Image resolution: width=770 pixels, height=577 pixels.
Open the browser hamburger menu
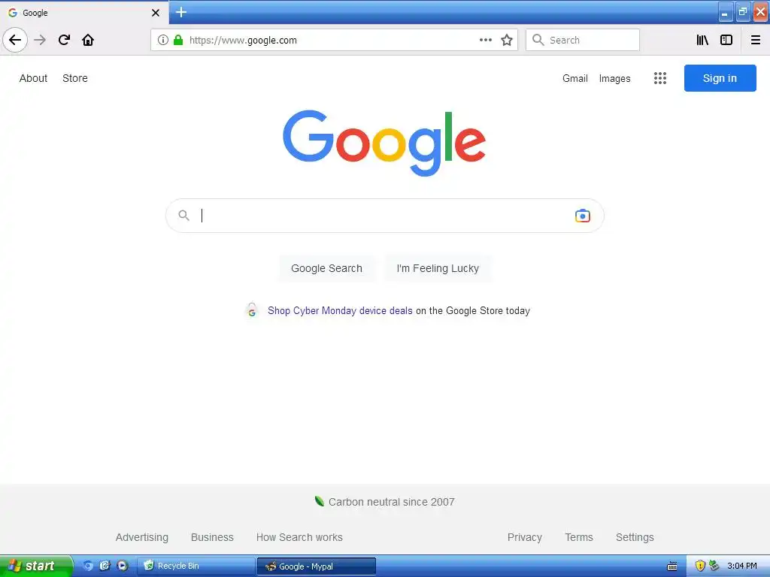755,41
